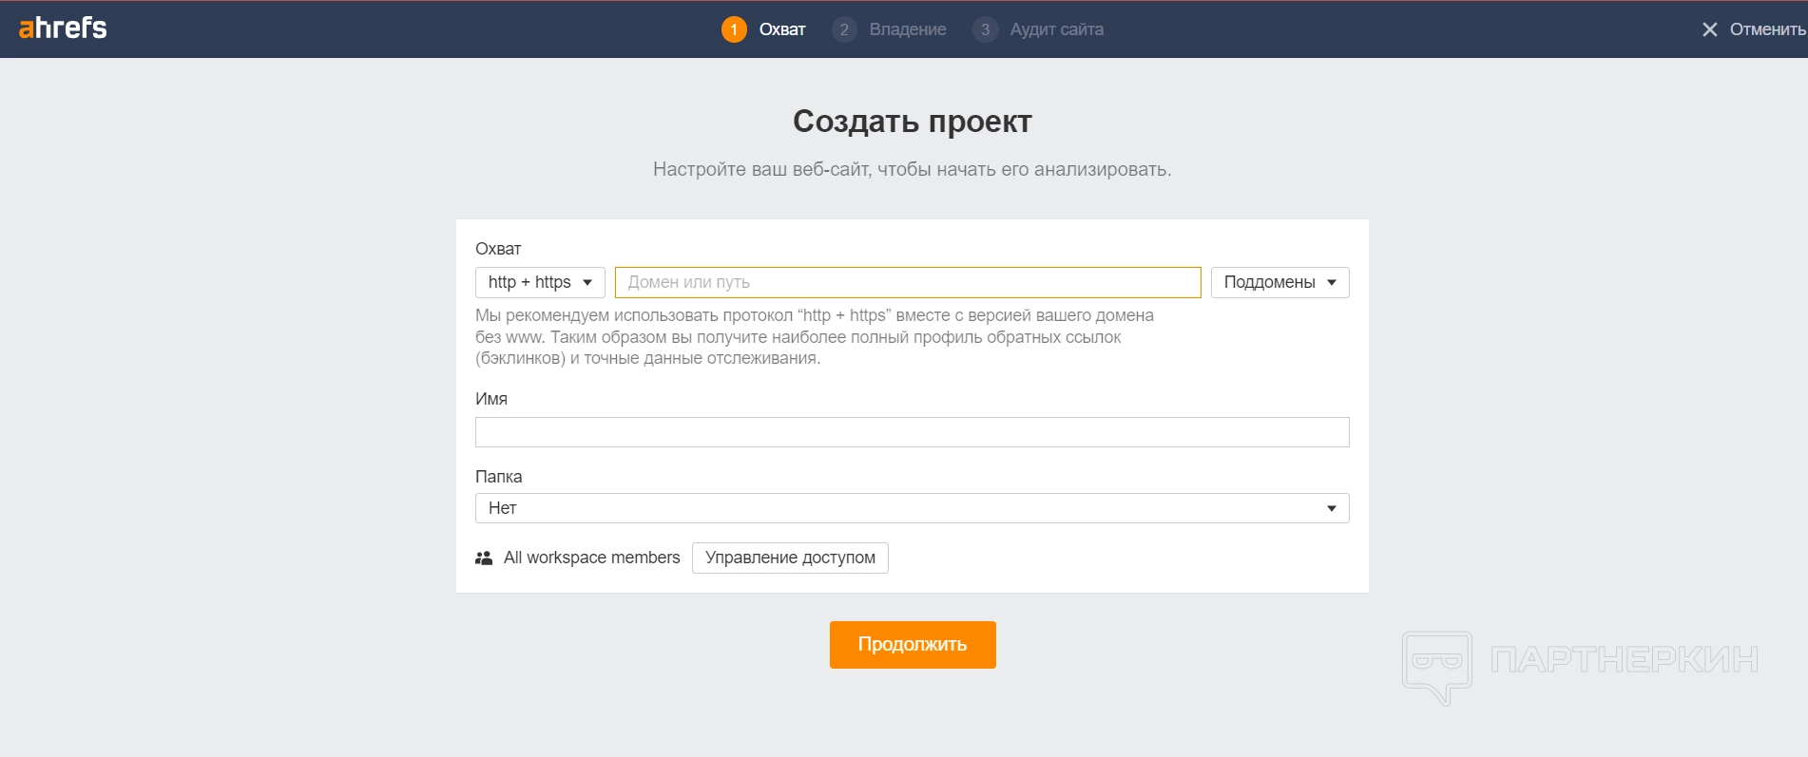Click the Создать проект heading
Screen dimensions: 1808x757
click(912, 122)
